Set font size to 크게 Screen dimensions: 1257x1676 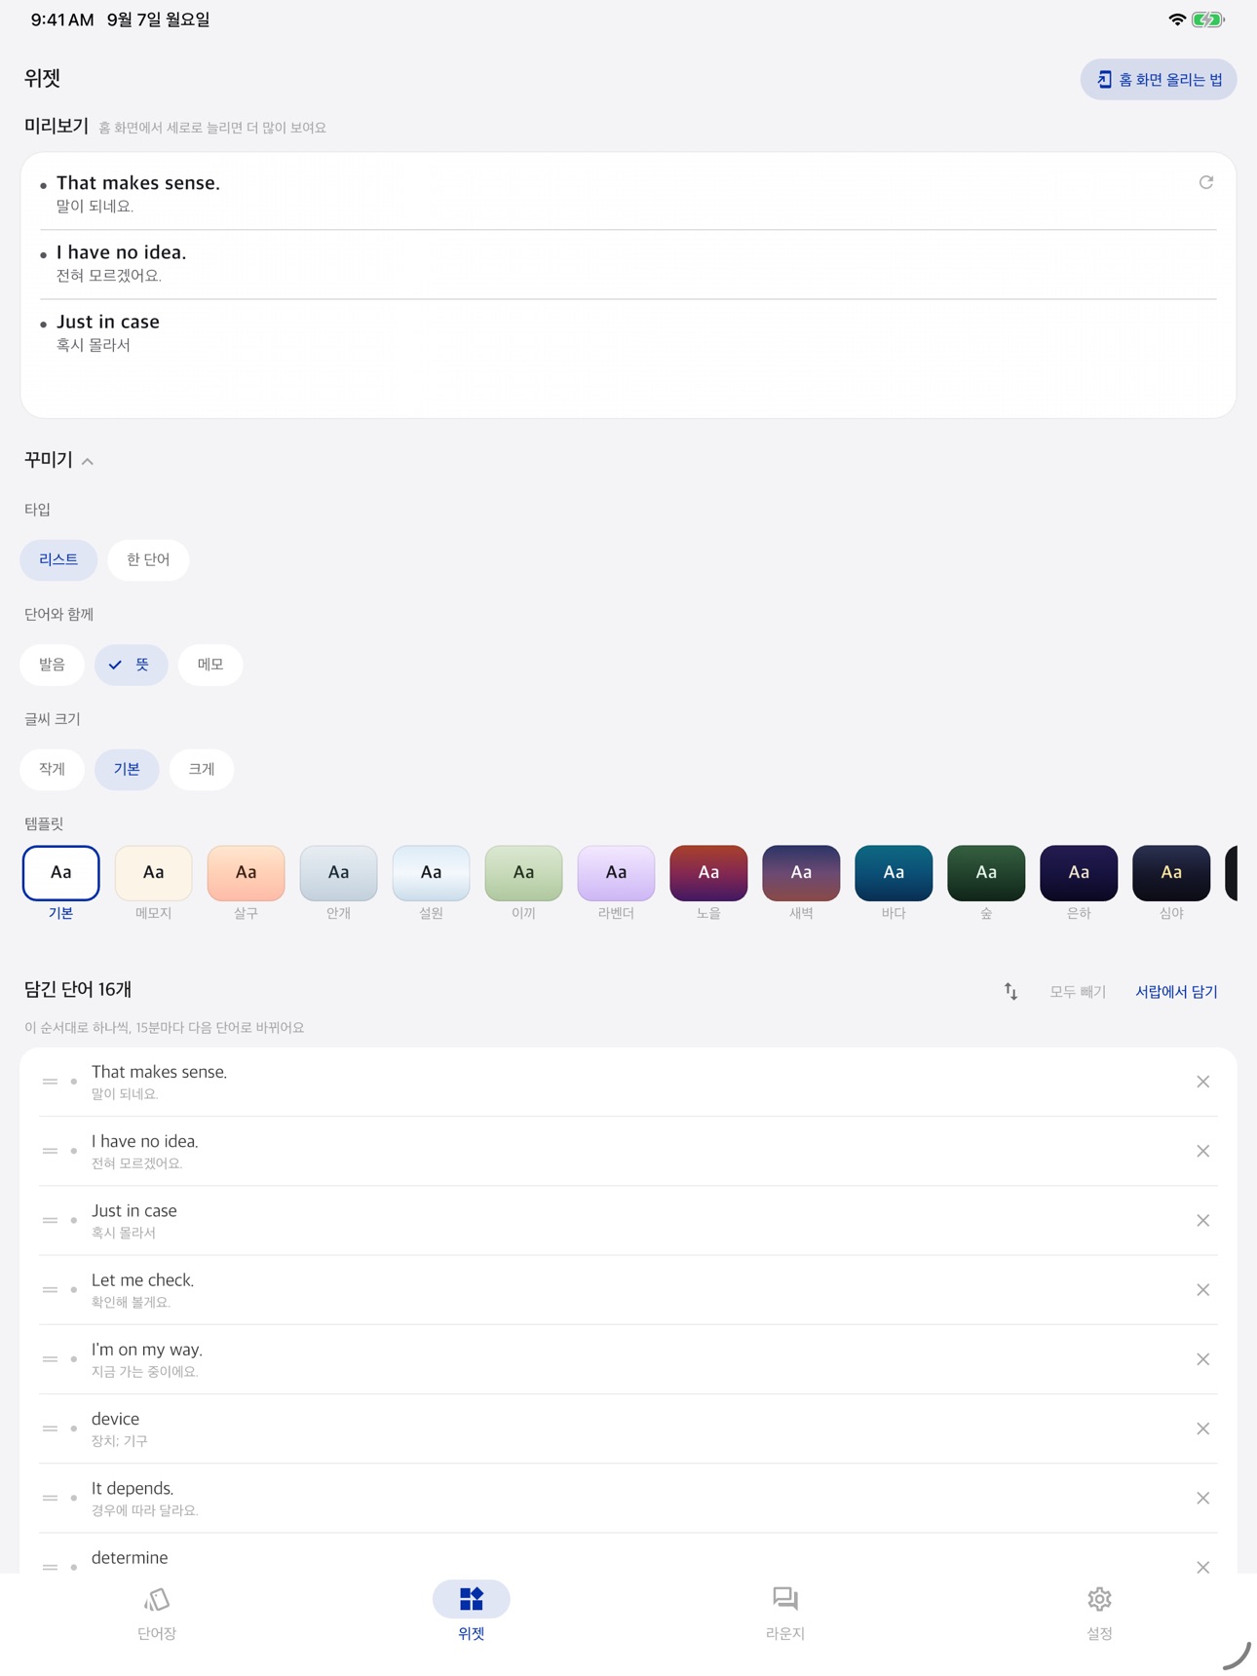coord(202,769)
